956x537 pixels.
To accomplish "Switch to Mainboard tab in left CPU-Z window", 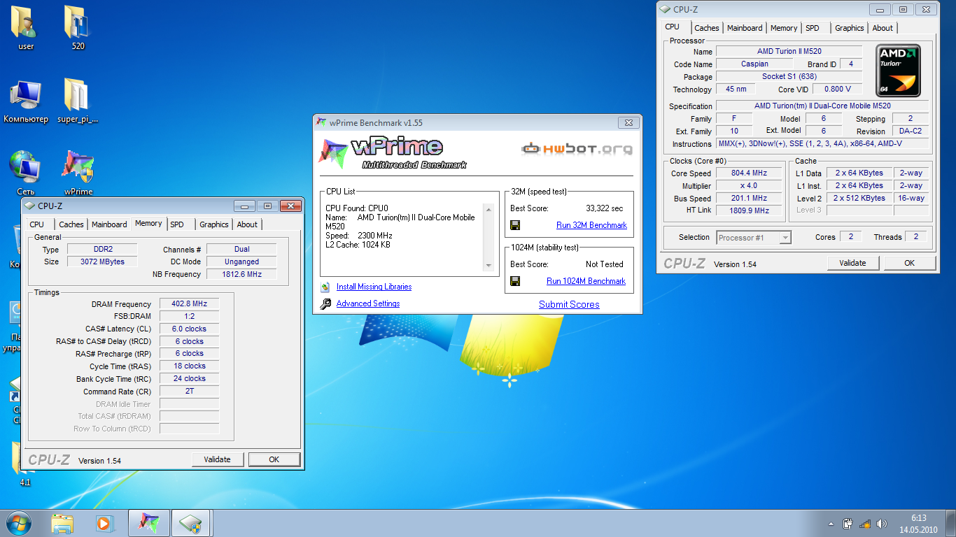I will pyautogui.click(x=109, y=224).
